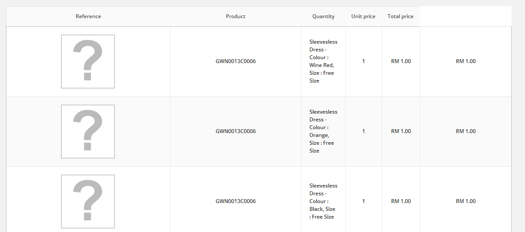
Task: Click the Reference column header
Action: 88,16
